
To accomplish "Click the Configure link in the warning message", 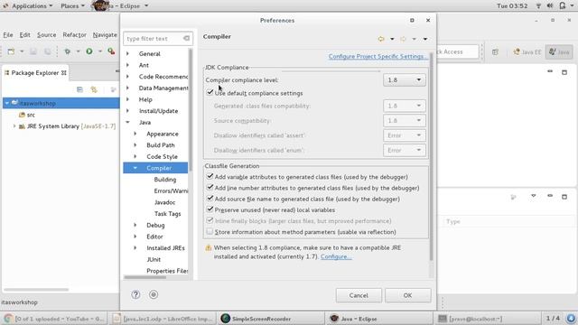I will 336,256.
